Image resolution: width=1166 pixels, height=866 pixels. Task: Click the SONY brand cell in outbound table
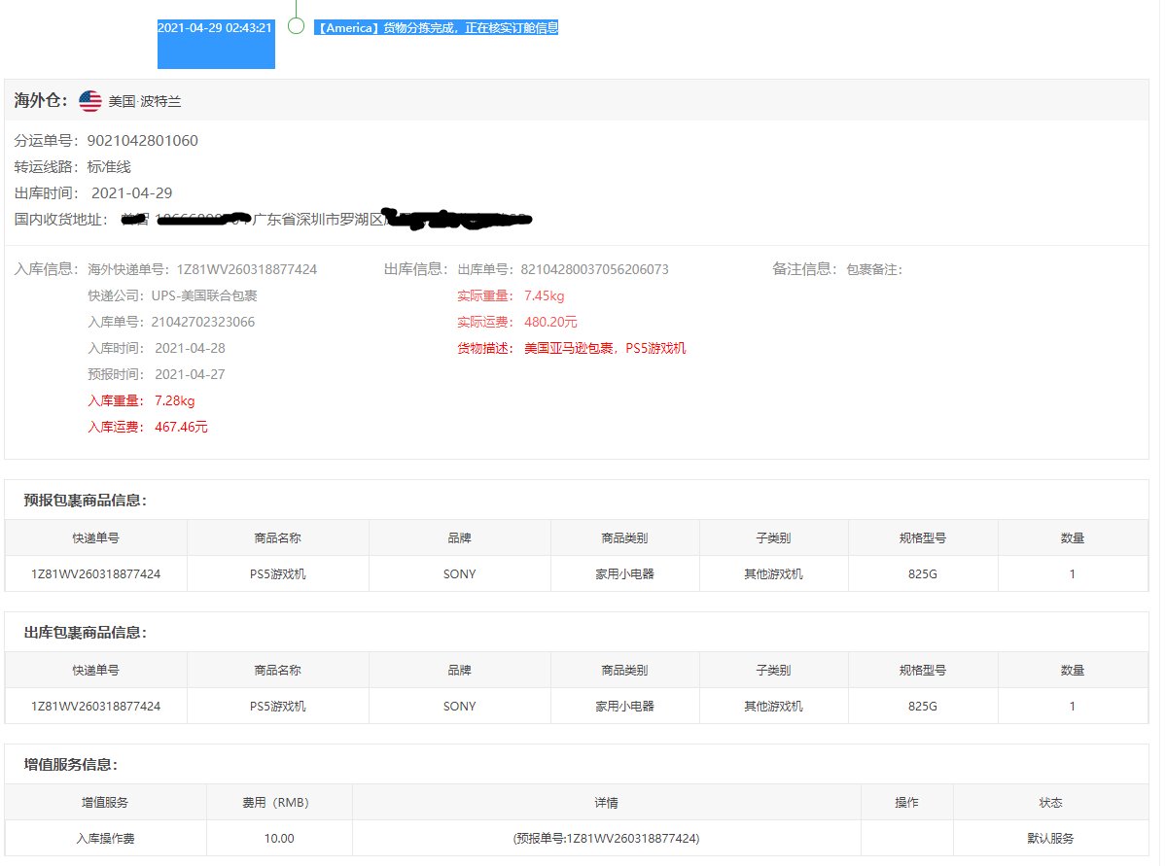[x=459, y=707]
